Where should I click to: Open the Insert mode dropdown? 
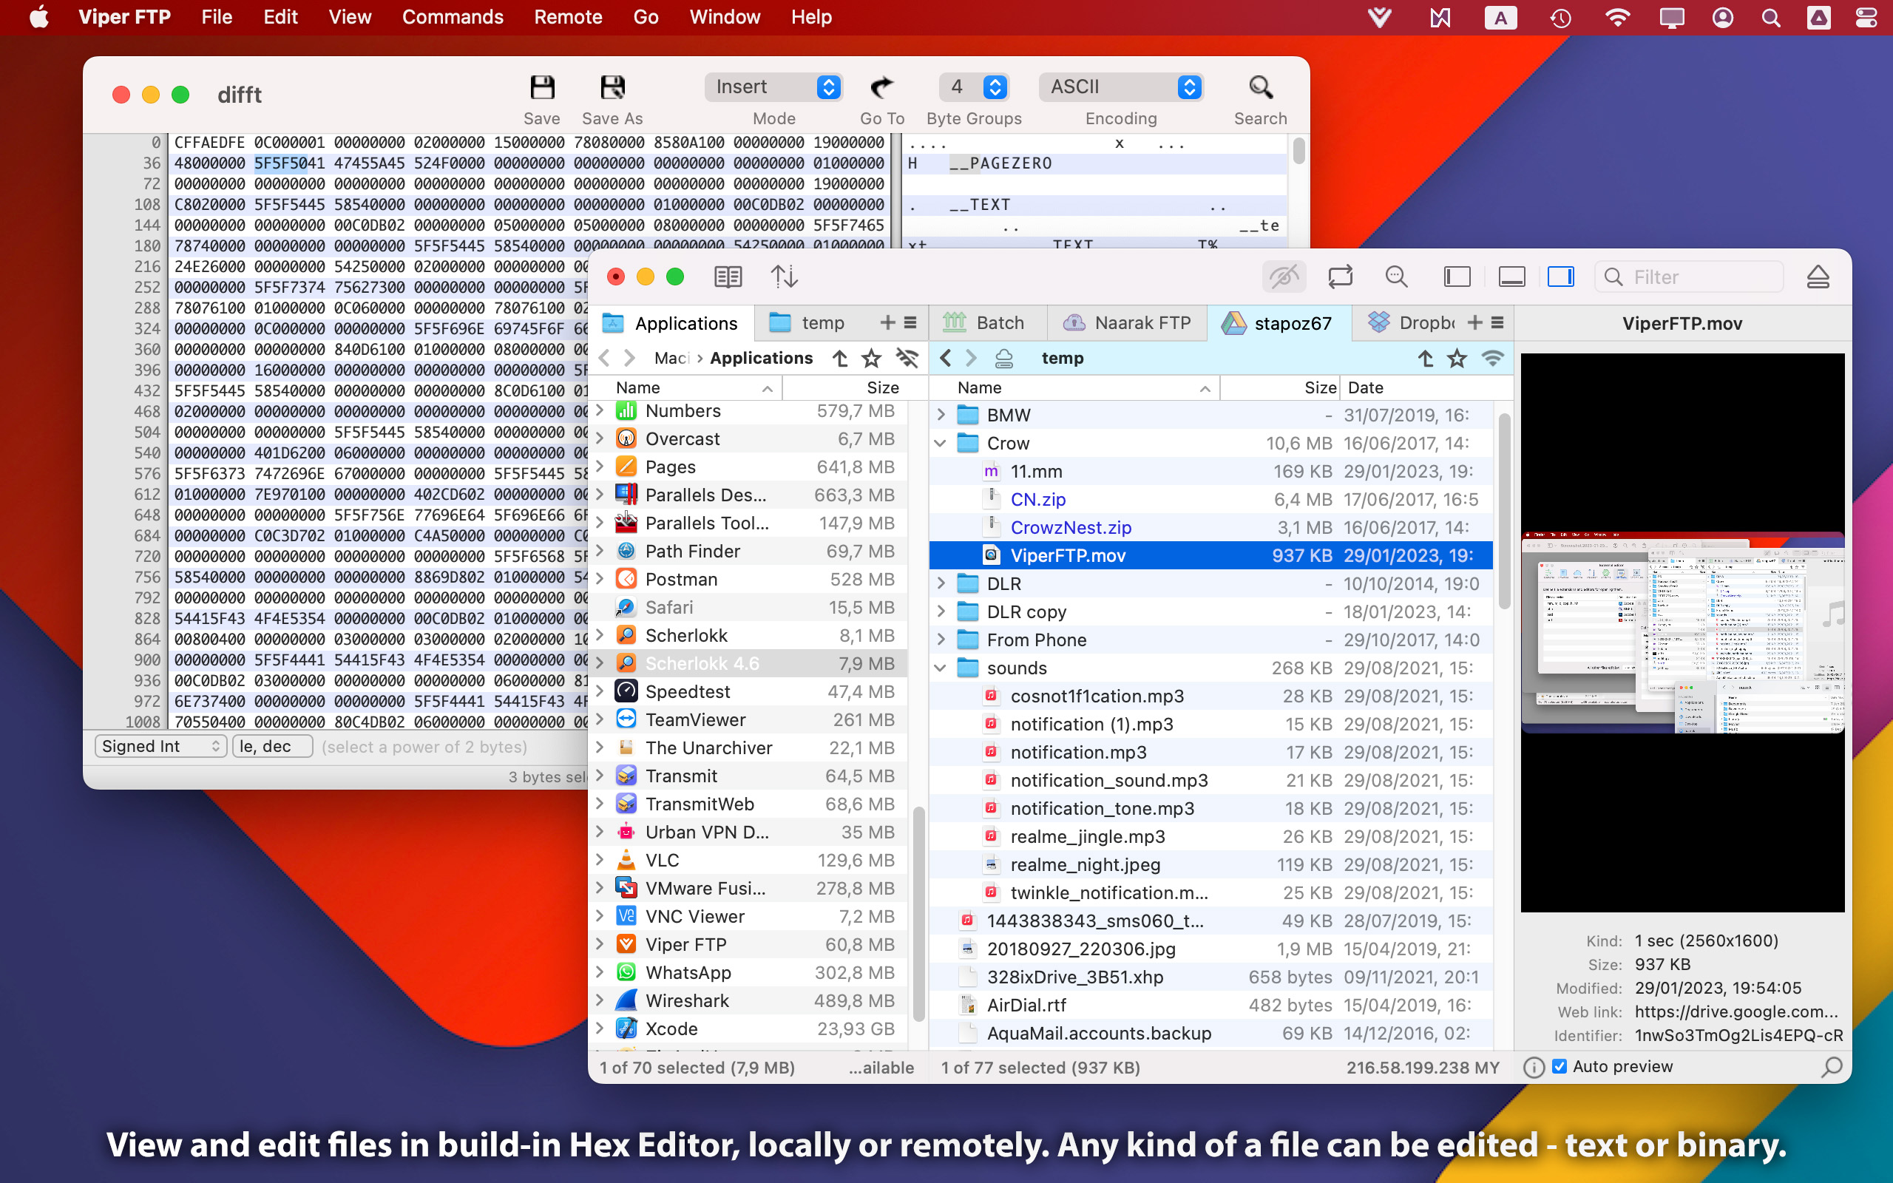point(773,87)
